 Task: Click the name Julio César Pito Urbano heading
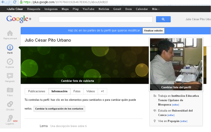click(x=48, y=40)
